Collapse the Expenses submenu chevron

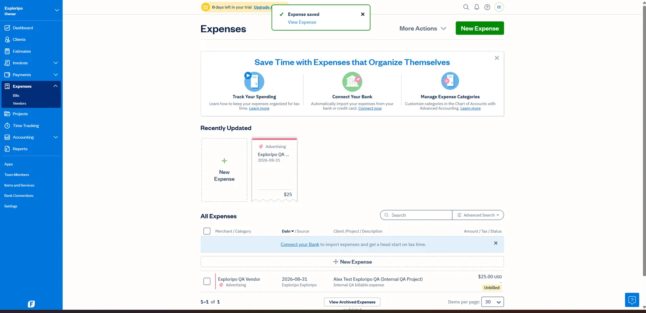tap(55, 86)
